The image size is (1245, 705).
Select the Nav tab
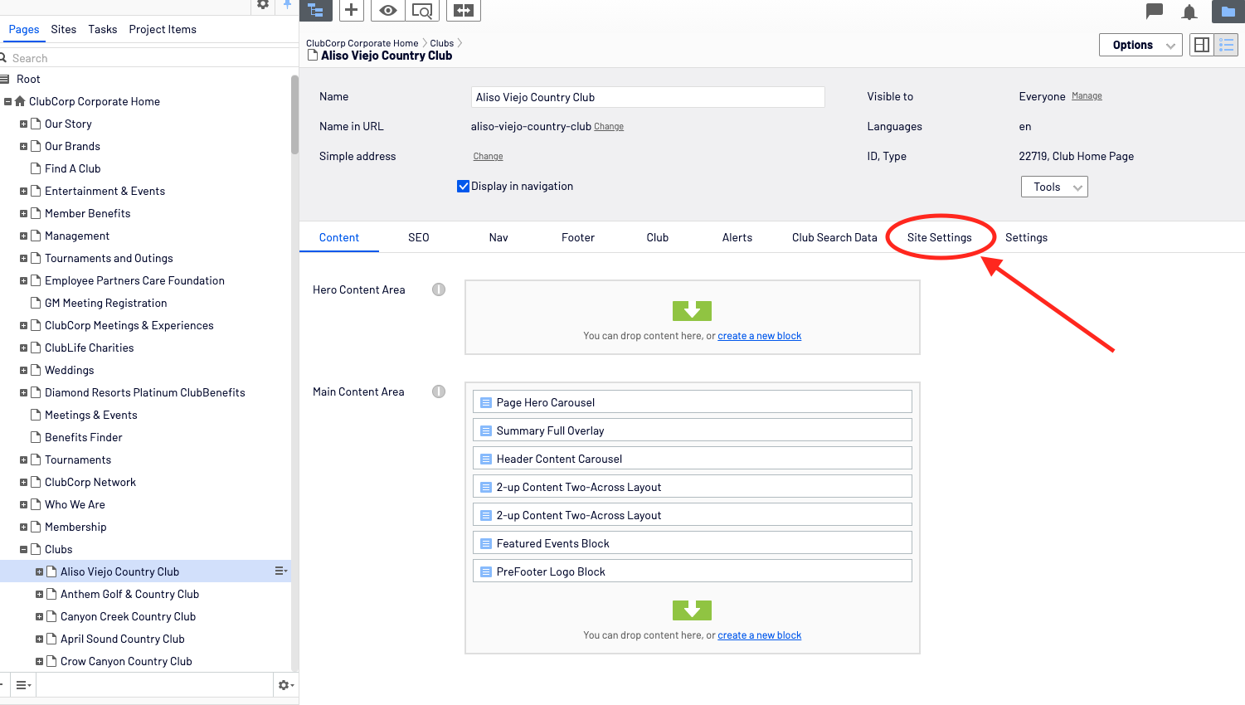(x=498, y=237)
